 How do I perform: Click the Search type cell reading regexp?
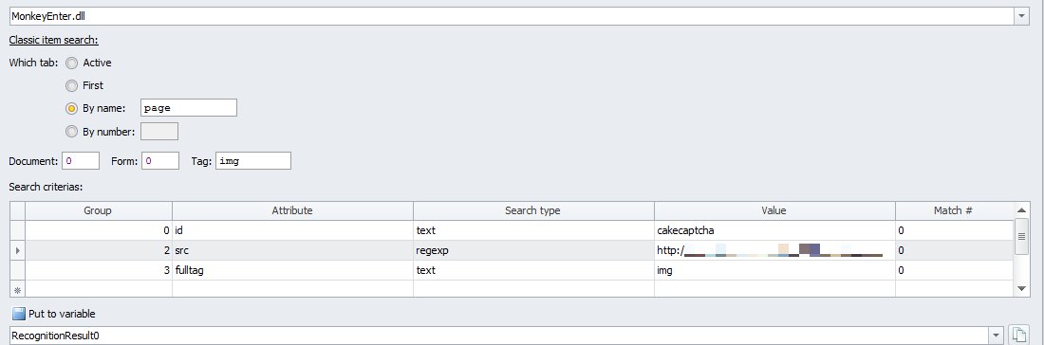(533, 250)
